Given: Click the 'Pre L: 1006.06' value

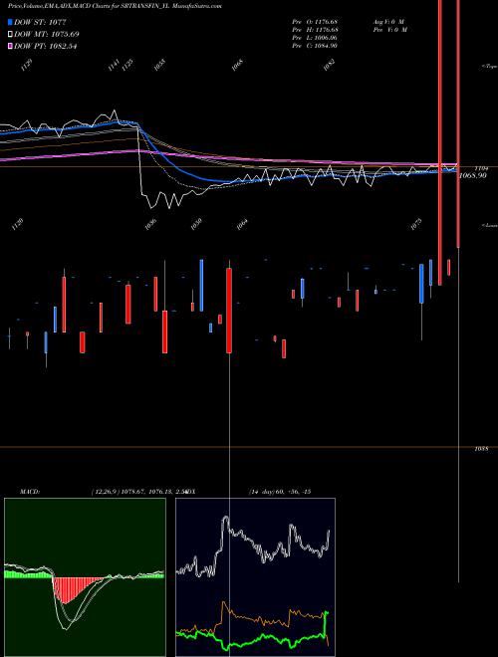Looking at the screenshot, I should [315, 38].
